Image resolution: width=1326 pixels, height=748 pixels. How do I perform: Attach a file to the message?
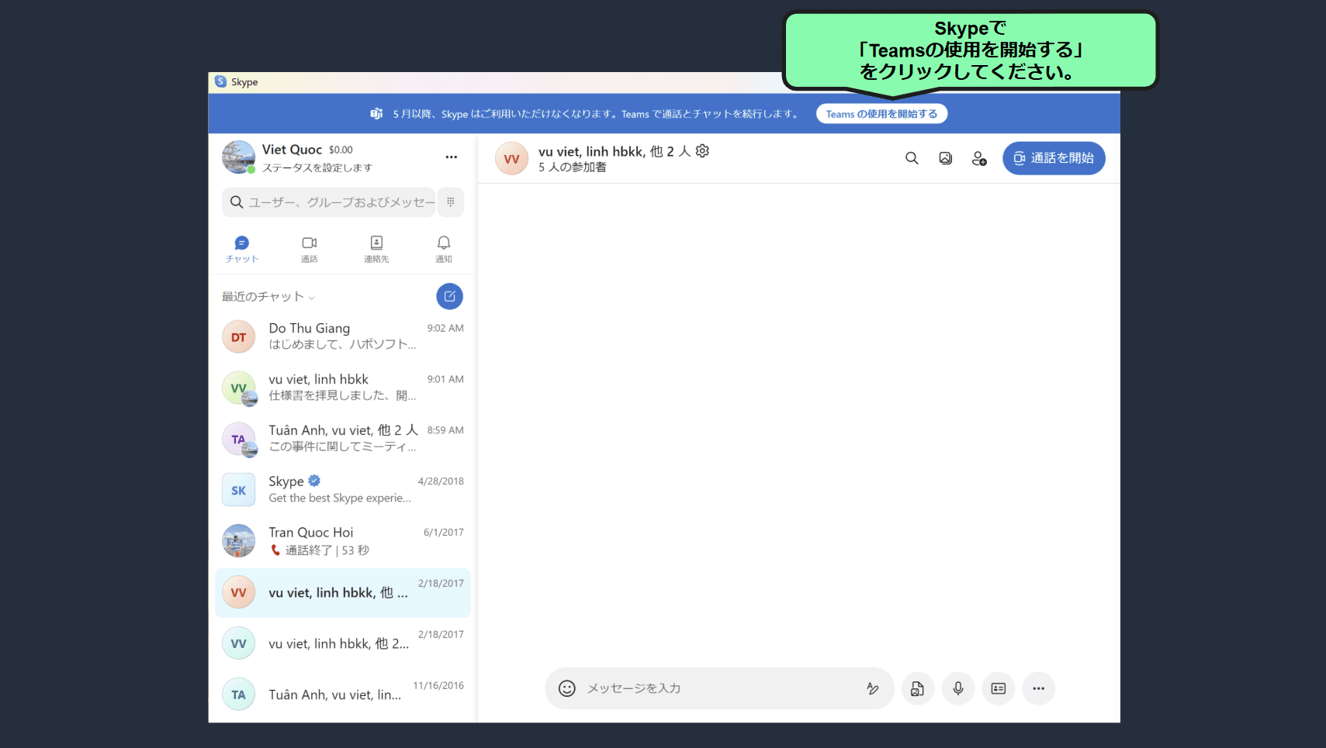pyautogui.click(x=918, y=688)
